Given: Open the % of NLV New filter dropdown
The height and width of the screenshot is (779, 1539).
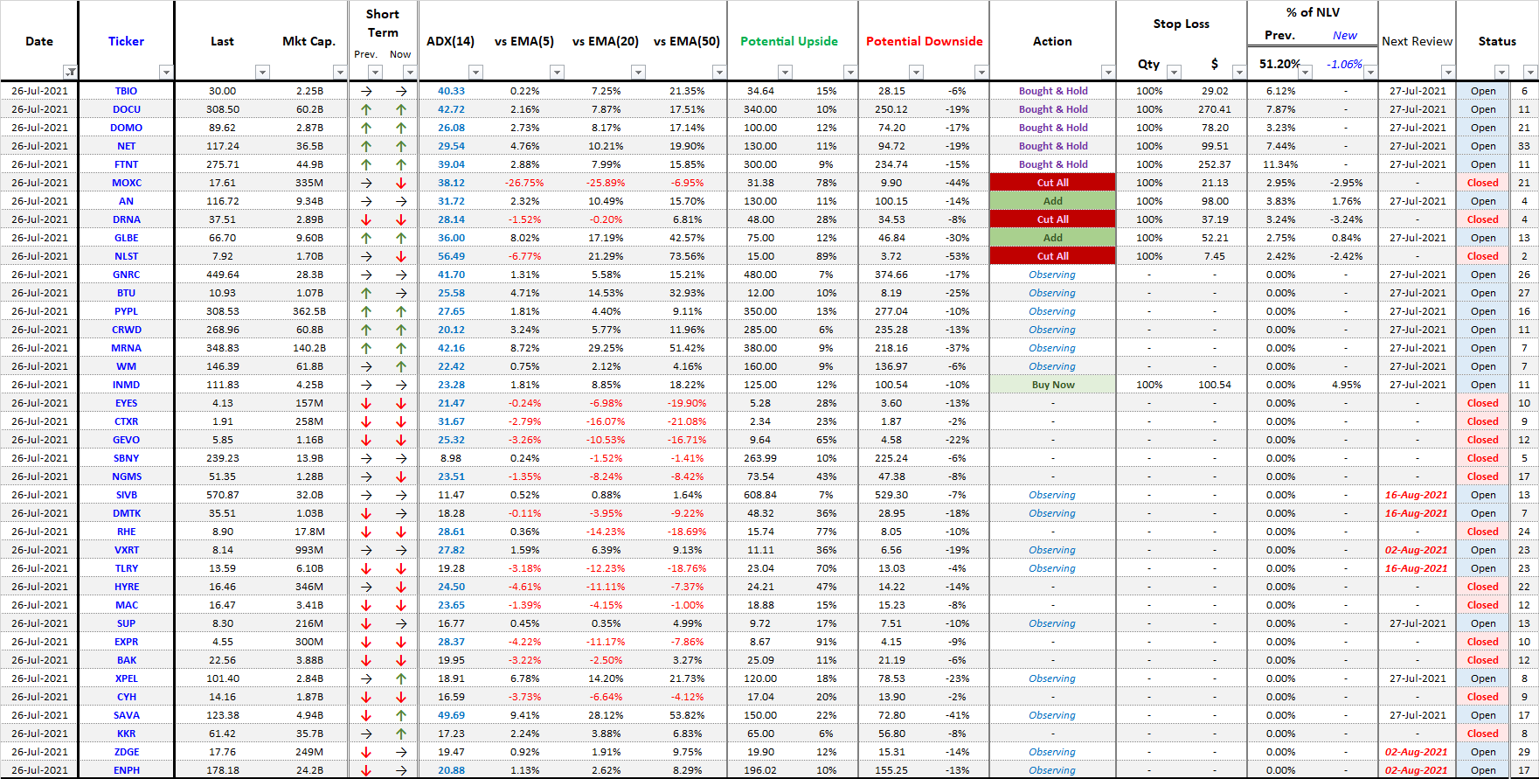Looking at the screenshot, I should point(1370,72).
